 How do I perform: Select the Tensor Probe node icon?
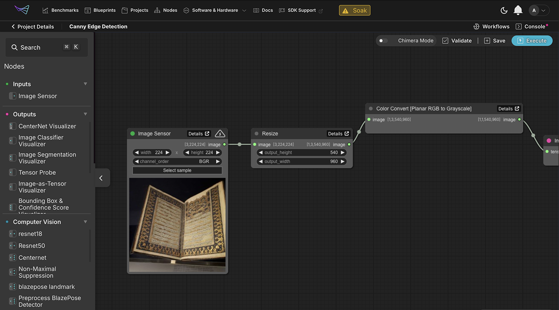pos(12,172)
